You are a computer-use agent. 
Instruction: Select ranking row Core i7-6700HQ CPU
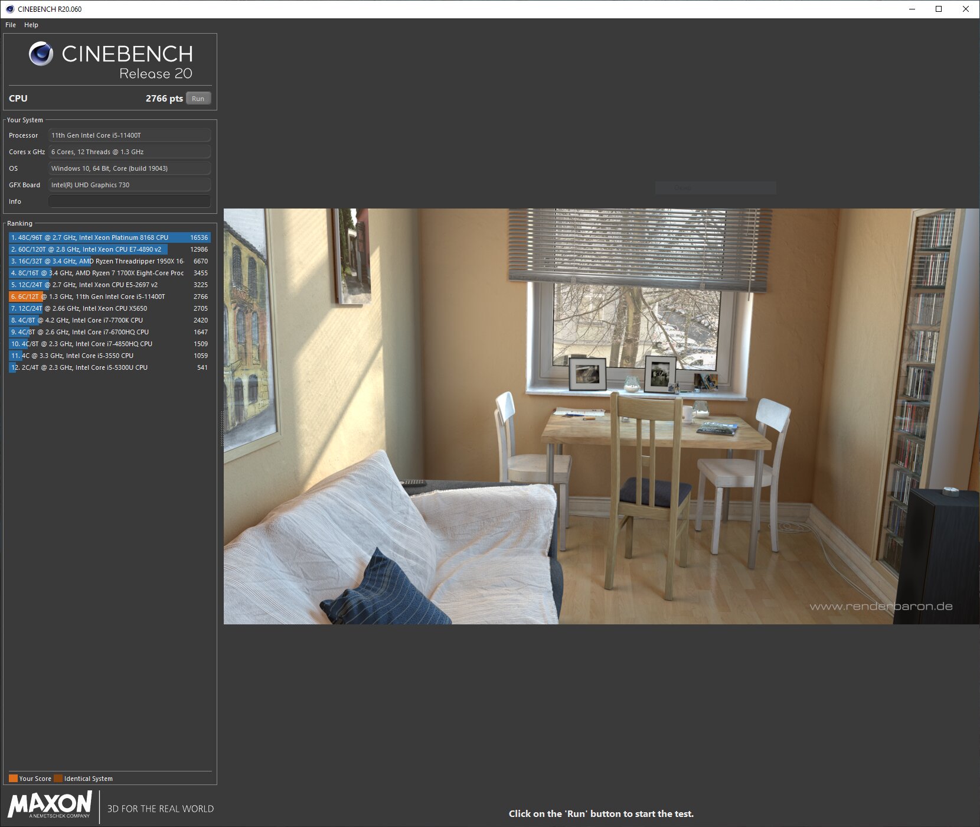click(110, 332)
